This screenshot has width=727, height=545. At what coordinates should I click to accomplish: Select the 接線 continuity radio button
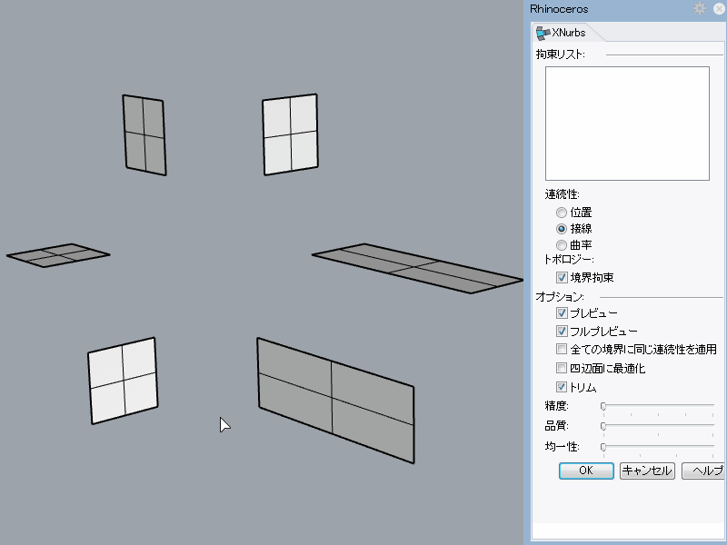pyautogui.click(x=562, y=229)
